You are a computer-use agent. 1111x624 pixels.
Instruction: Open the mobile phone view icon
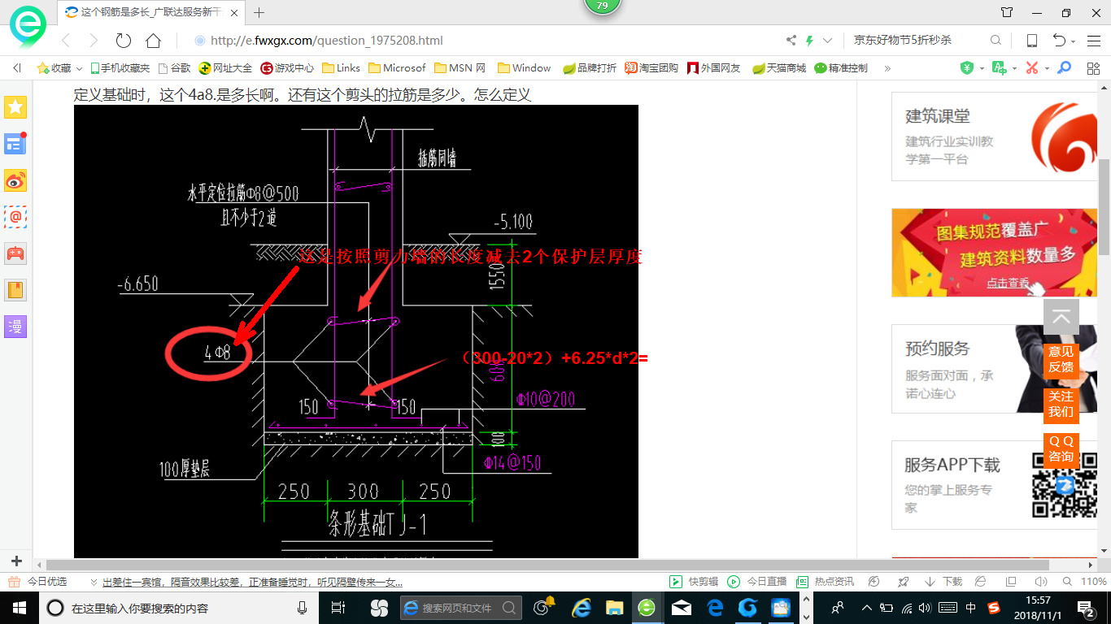1031,41
